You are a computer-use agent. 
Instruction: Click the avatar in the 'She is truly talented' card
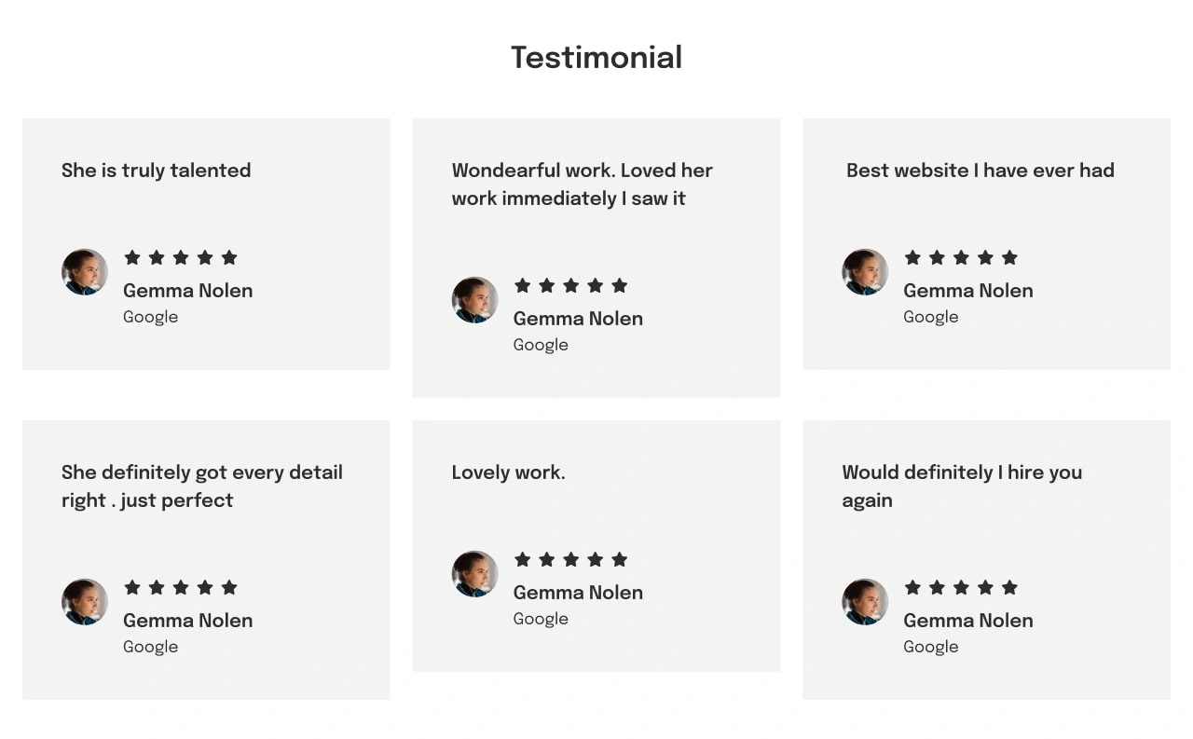pyautogui.click(x=85, y=272)
